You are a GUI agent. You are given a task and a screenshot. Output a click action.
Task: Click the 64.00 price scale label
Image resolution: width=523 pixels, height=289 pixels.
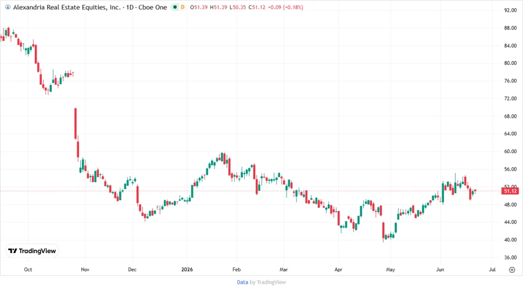510,133
